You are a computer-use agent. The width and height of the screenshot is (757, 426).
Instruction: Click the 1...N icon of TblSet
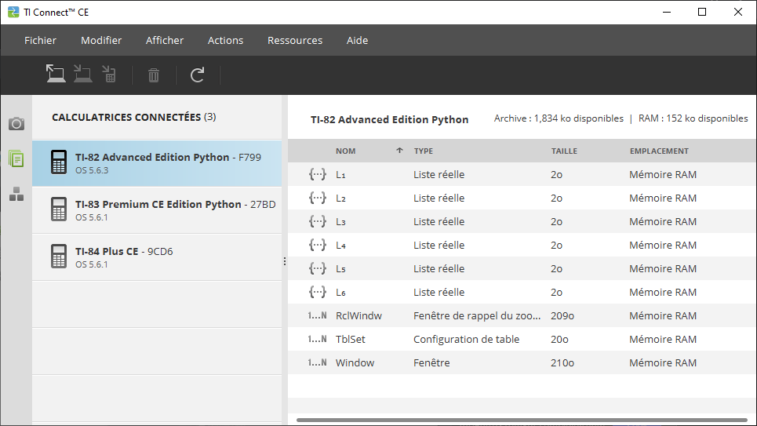click(317, 339)
